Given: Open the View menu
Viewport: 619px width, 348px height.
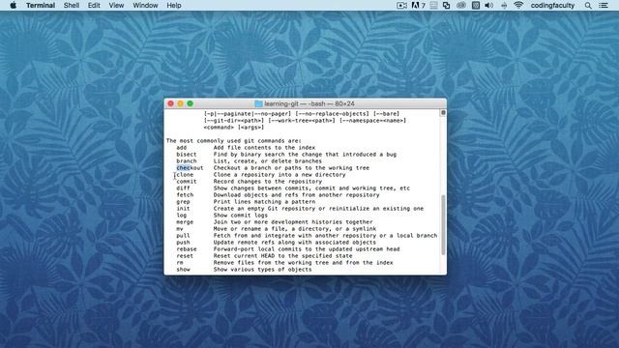Looking at the screenshot, I should (116, 5).
